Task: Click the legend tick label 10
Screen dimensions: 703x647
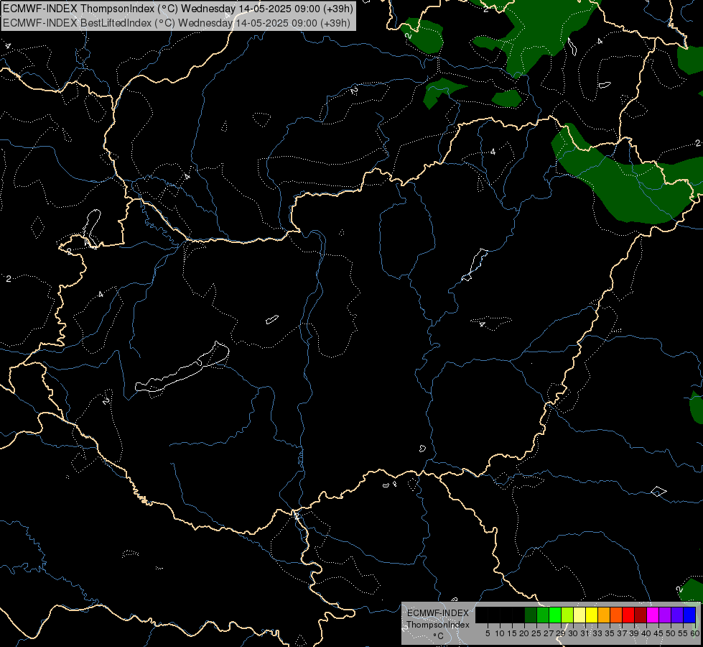Action: 500,633
